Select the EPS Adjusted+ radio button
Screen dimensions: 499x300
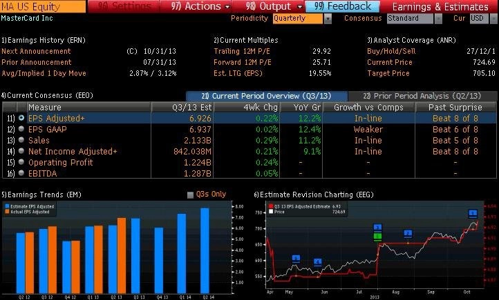coord(21,118)
